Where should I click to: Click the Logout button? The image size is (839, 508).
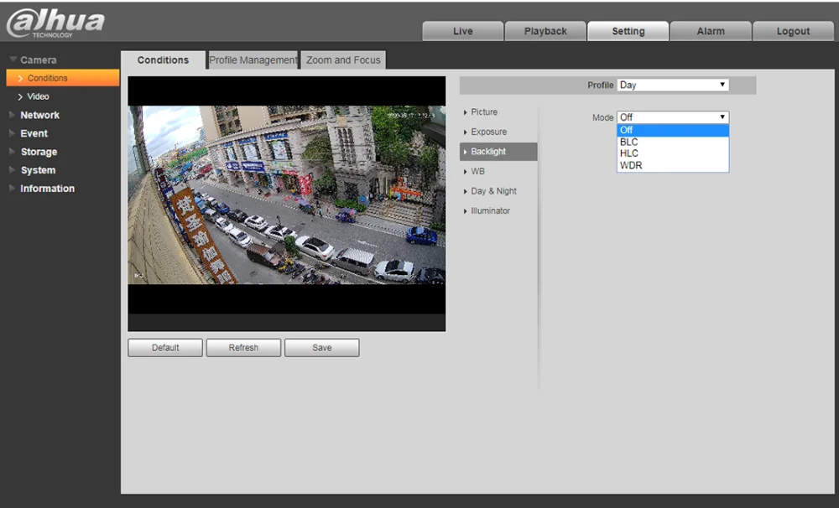pos(793,31)
